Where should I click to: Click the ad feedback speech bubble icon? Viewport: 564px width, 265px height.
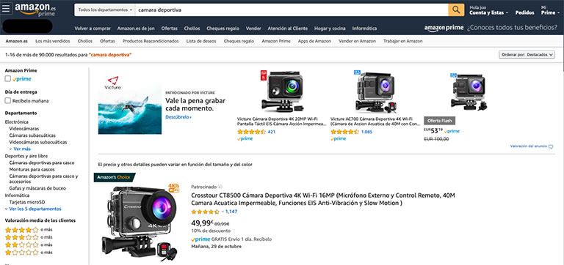coord(551,146)
